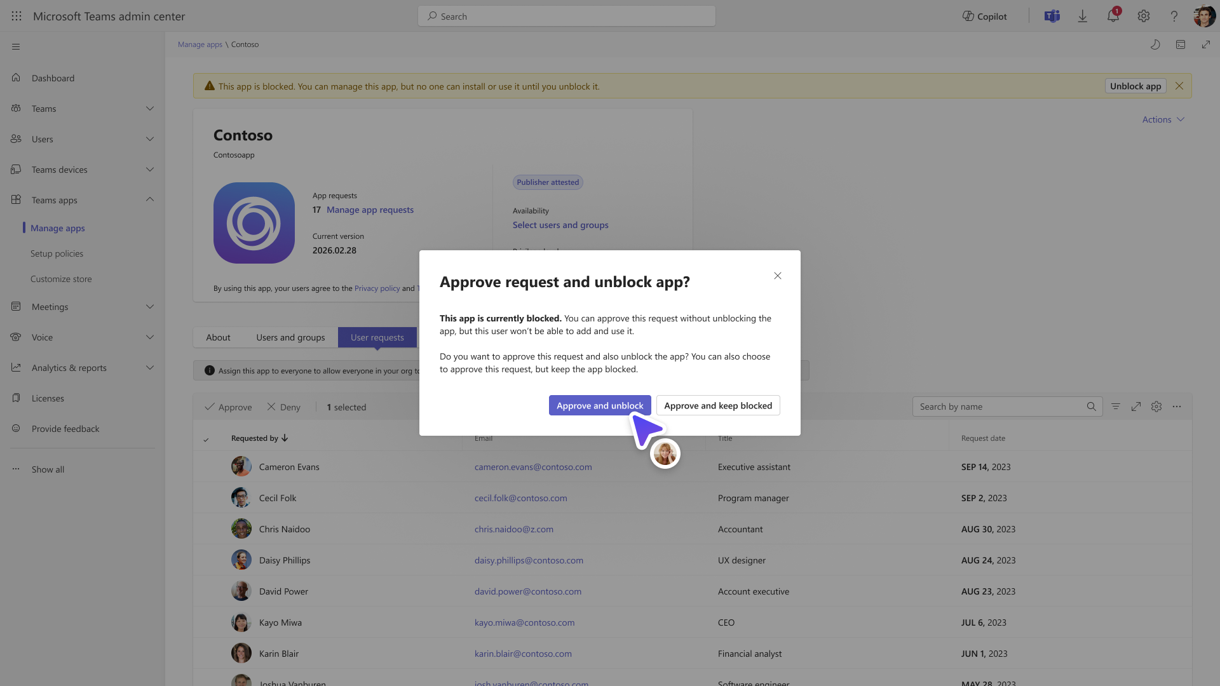Close the Approve request dialog
Image resolution: width=1220 pixels, height=686 pixels.
pyautogui.click(x=778, y=276)
